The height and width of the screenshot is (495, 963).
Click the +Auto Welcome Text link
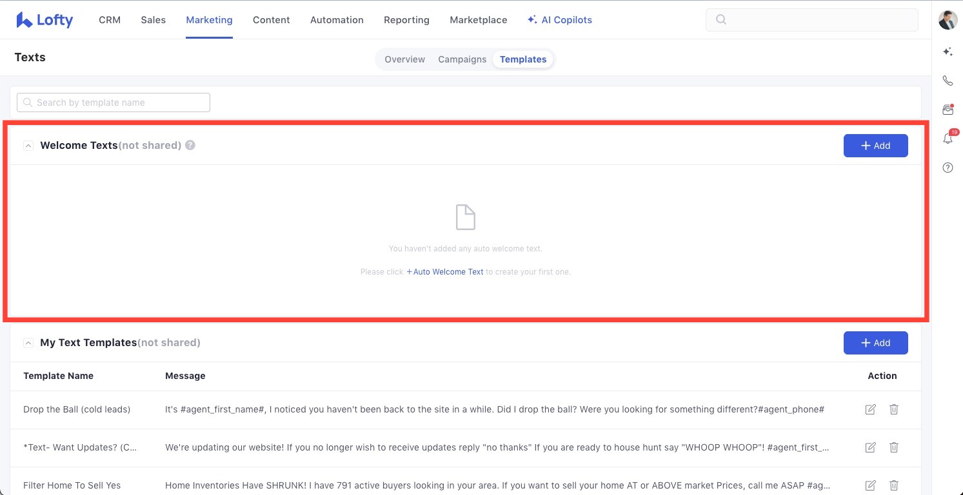[x=445, y=272]
